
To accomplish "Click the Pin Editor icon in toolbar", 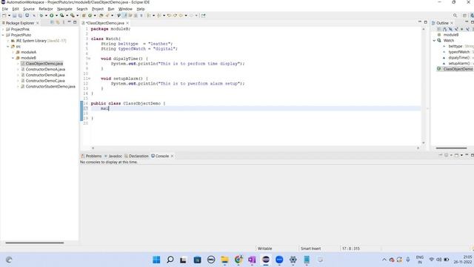I will coord(203,16).
